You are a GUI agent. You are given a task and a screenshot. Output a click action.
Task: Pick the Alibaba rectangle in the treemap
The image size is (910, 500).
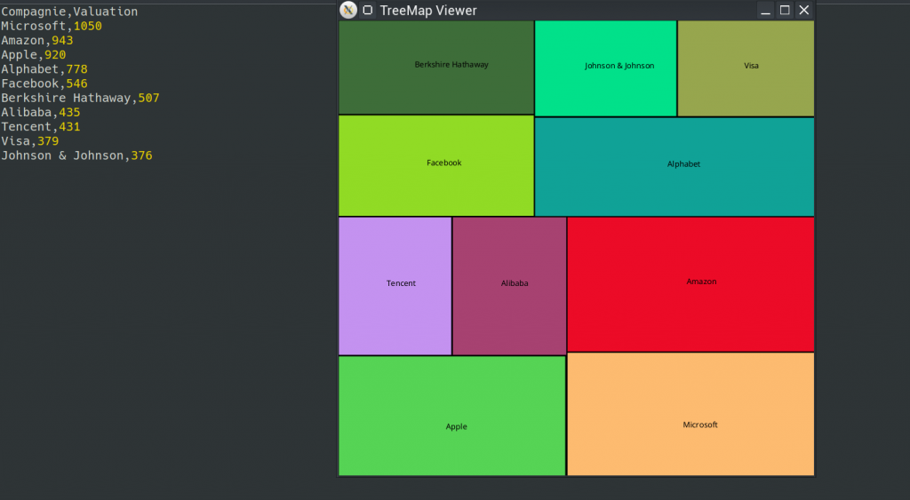point(509,286)
